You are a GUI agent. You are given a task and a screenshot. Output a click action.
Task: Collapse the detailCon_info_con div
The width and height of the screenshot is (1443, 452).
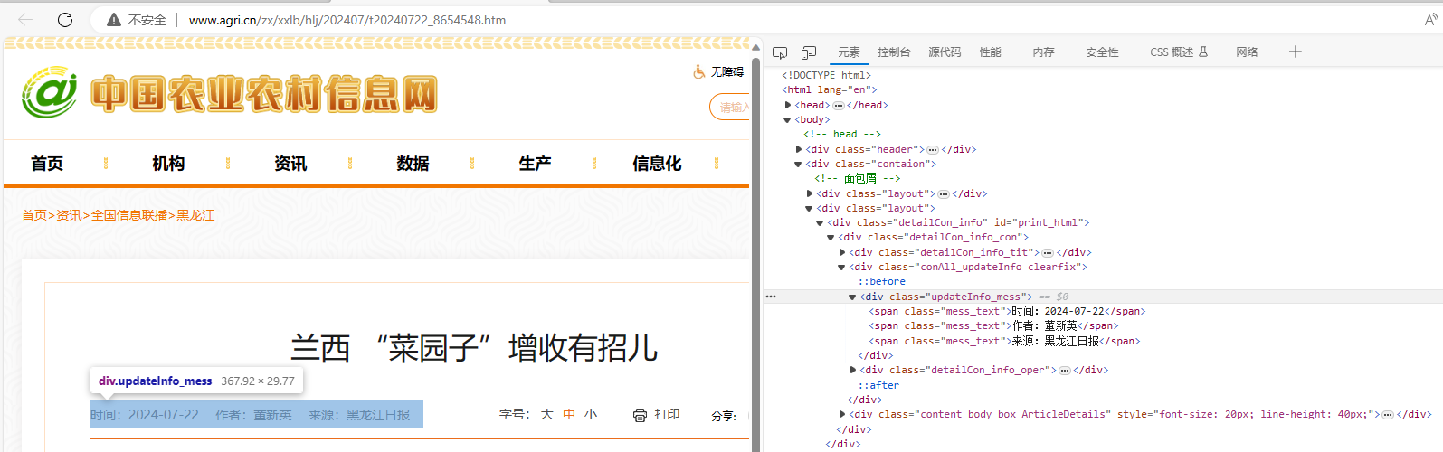coord(831,237)
